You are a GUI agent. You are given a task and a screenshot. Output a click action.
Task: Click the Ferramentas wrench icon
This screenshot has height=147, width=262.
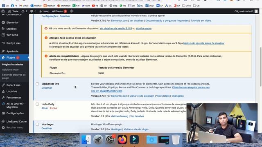tap(3, 98)
